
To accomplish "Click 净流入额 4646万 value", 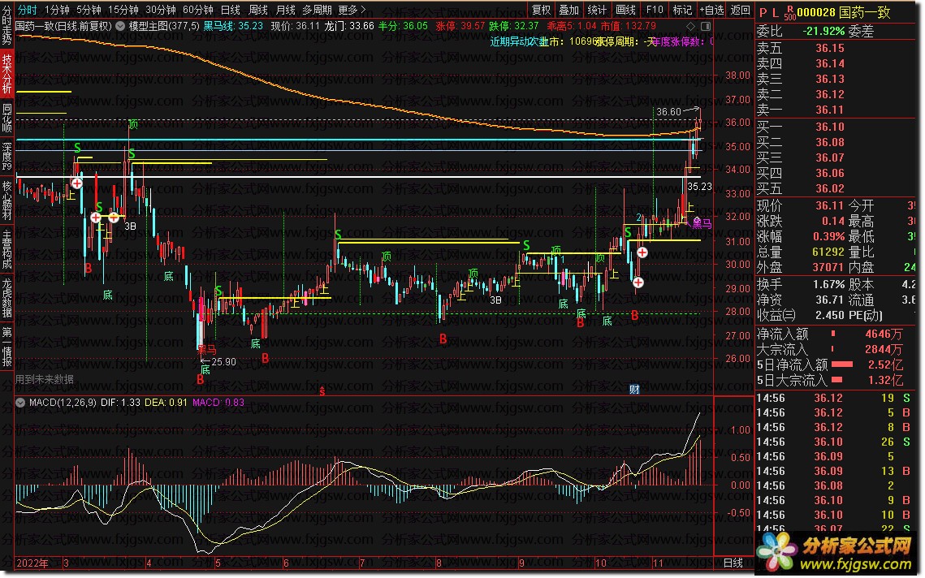I will coord(884,334).
